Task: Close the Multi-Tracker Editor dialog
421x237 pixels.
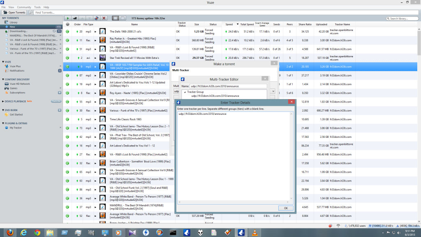Action: (265, 79)
